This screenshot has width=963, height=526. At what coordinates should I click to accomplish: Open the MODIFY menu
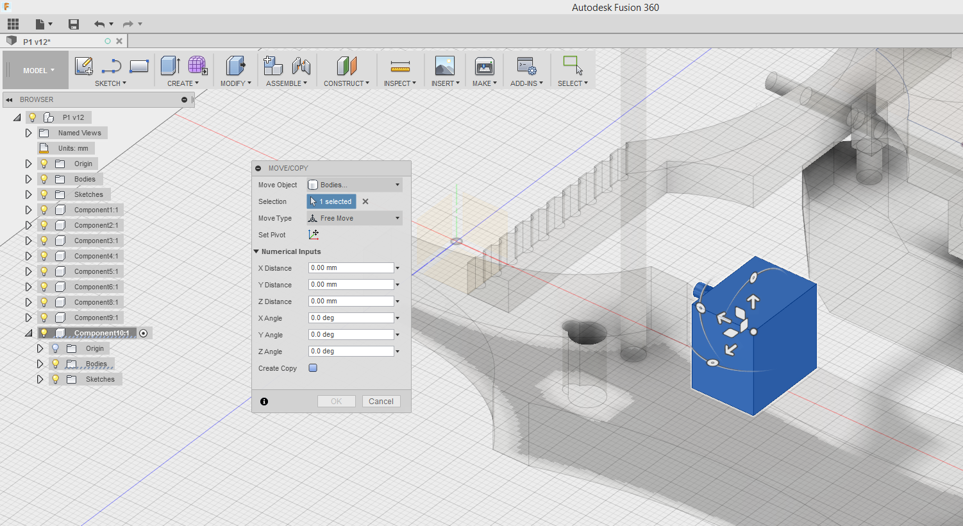[x=235, y=83]
